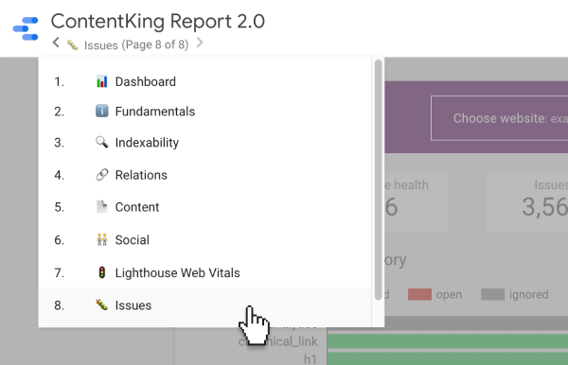Click the Data Studio logo icon

(x=26, y=28)
